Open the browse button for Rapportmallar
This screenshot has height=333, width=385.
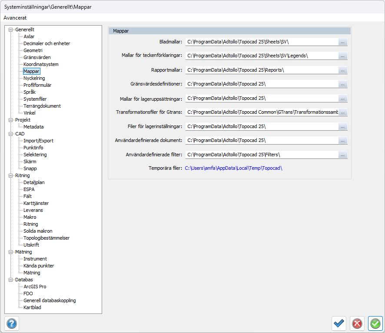tap(343, 70)
